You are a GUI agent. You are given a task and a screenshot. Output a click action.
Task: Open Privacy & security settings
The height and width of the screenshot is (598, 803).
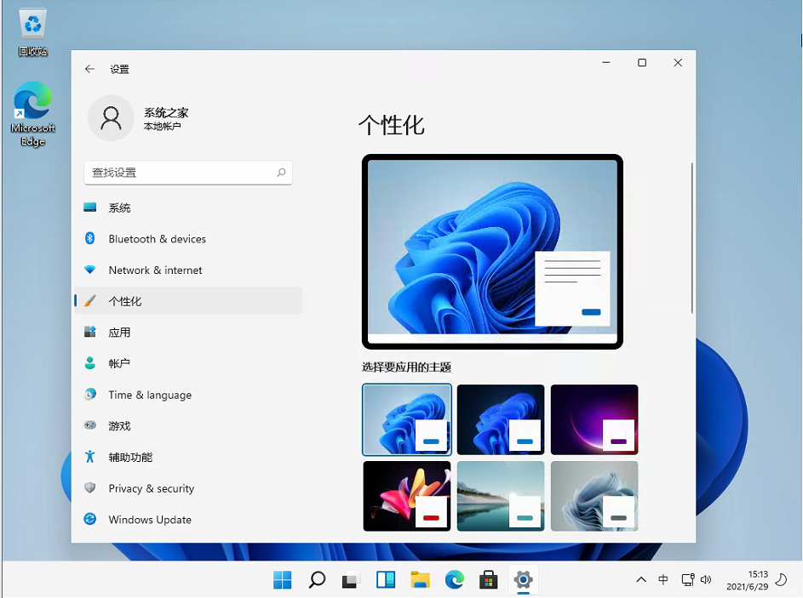[152, 488]
